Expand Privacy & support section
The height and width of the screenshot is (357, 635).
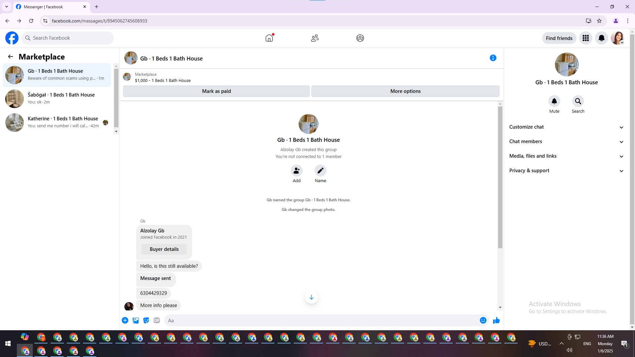(x=566, y=171)
